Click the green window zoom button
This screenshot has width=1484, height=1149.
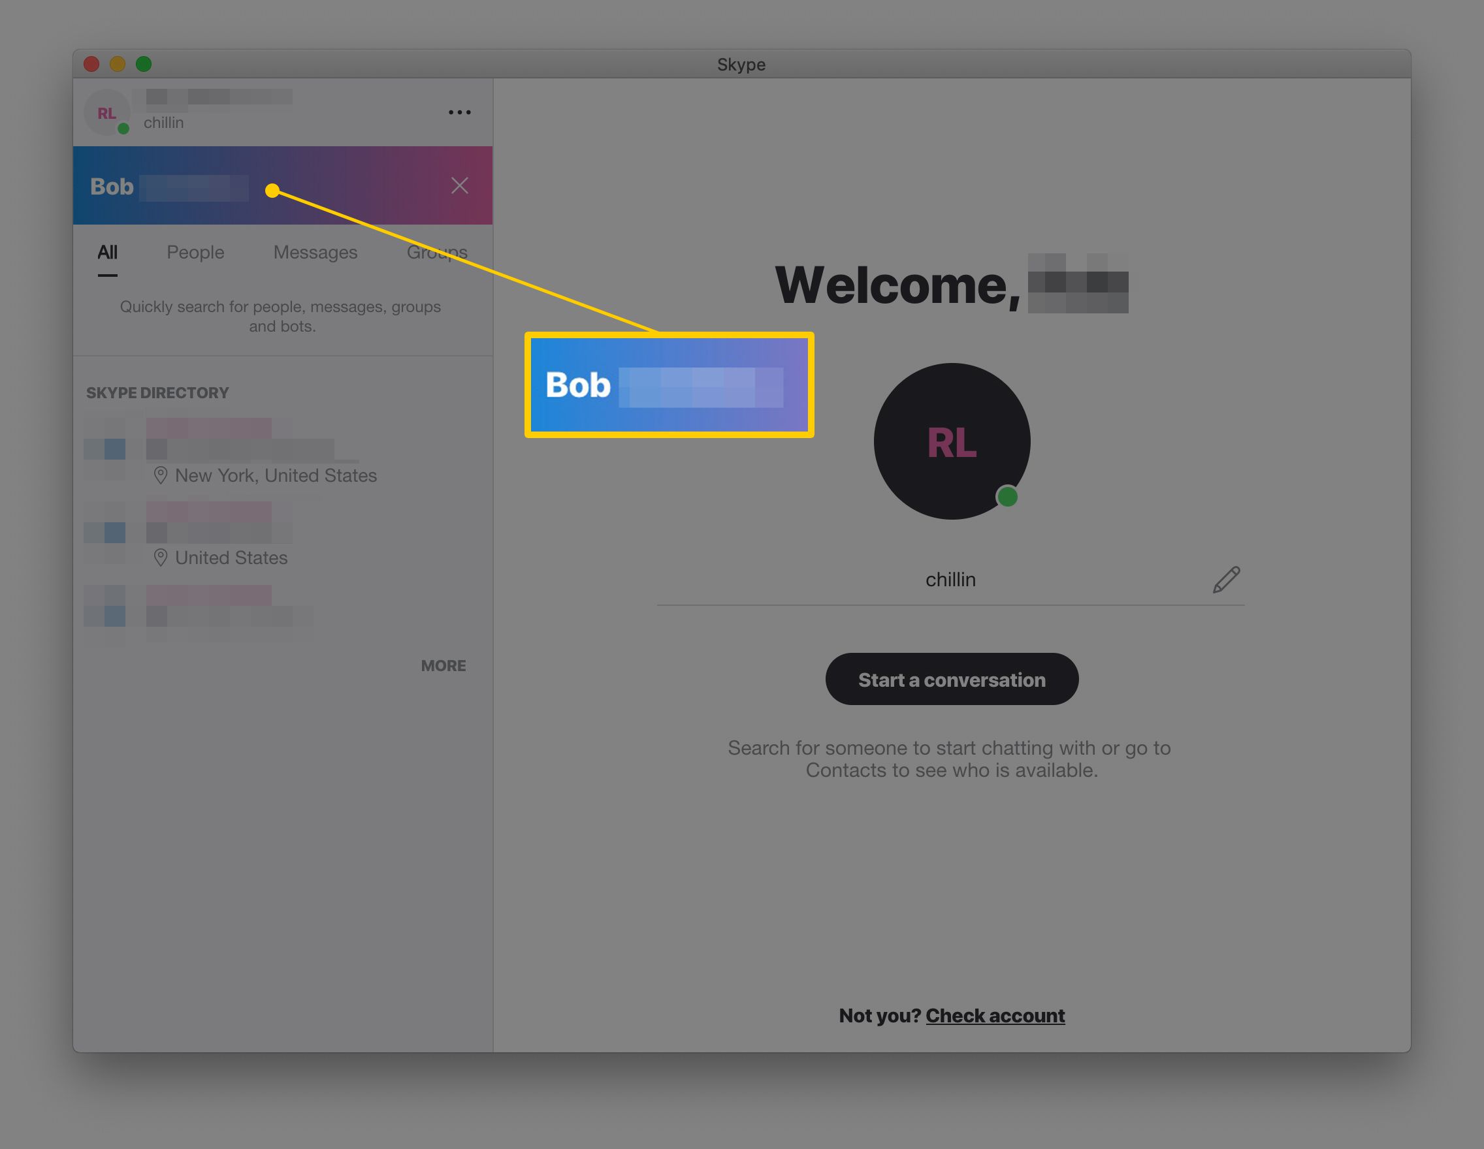click(x=144, y=64)
